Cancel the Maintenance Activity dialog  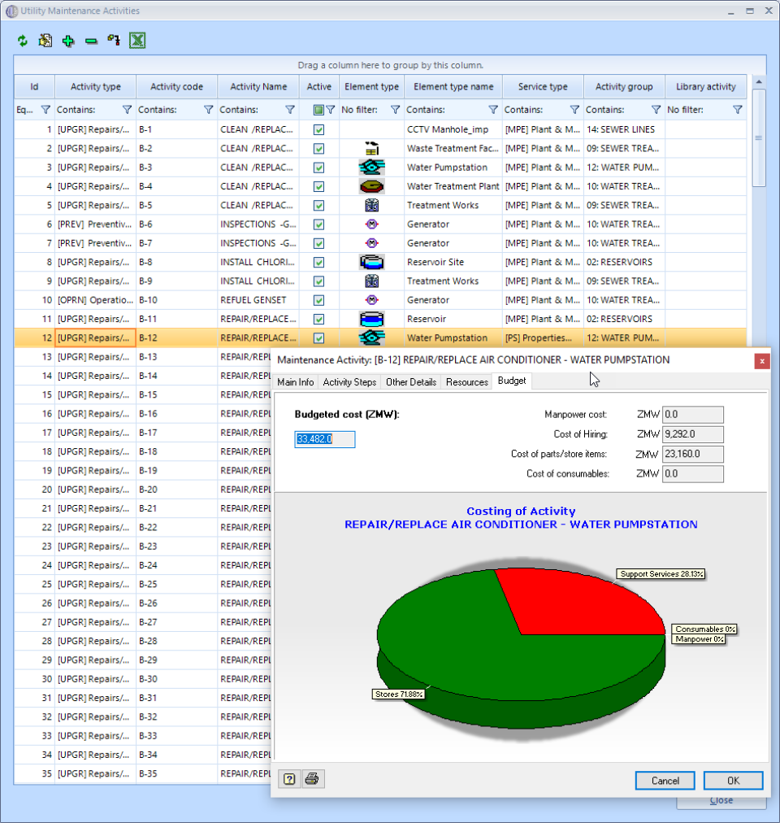tap(665, 780)
